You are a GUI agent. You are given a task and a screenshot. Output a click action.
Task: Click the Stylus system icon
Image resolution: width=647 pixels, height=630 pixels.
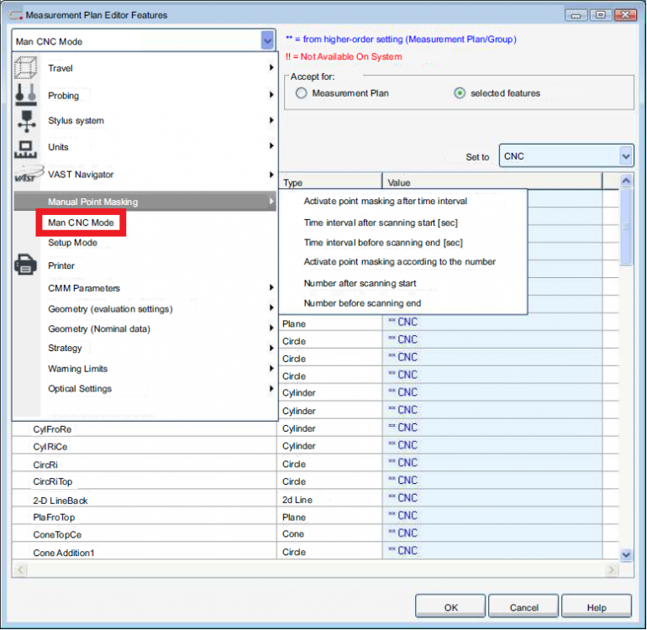(x=26, y=121)
